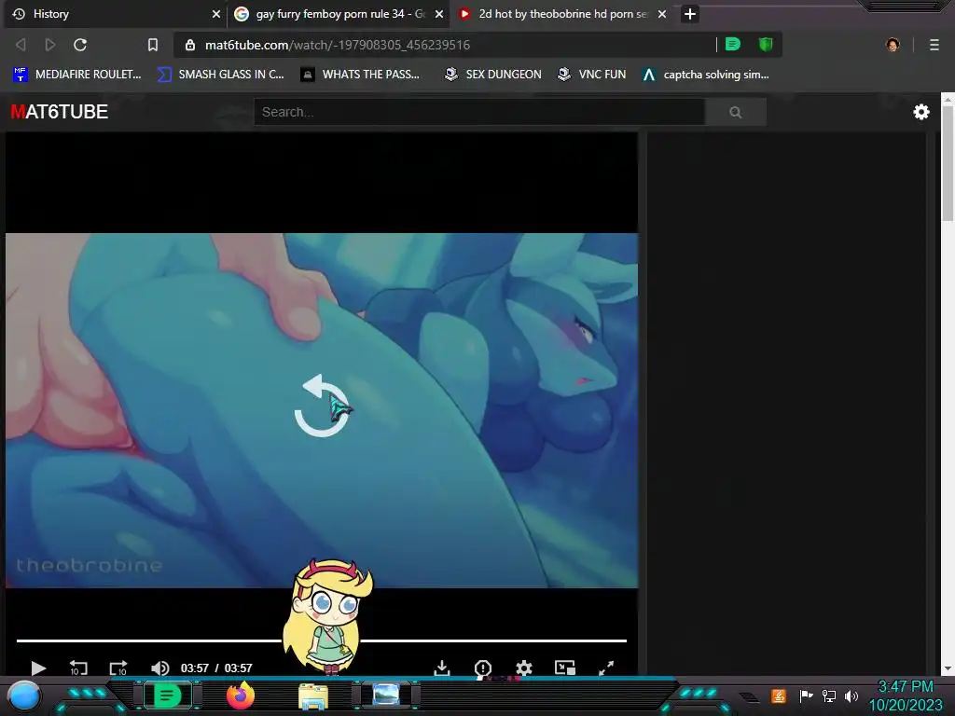Image resolution: width=955 pixels, height=716 pixels.
Task: Open the browser profile avatar
Action: pyautogui.click(x=893, y=45)
